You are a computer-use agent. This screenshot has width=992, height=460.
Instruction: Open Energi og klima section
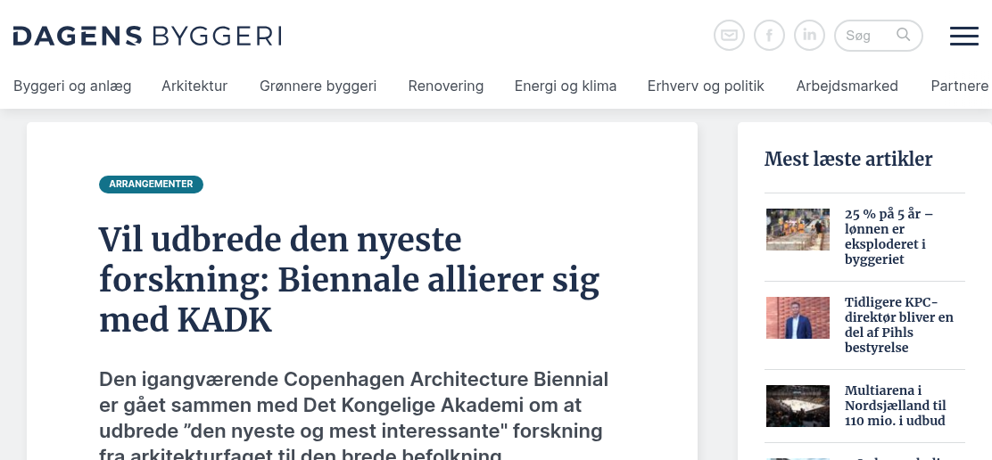click(565, 86)
